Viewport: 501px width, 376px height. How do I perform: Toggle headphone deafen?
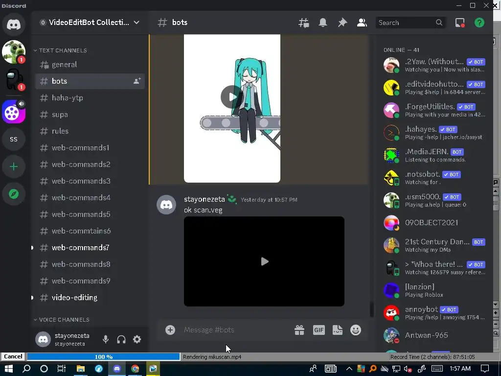121,339
